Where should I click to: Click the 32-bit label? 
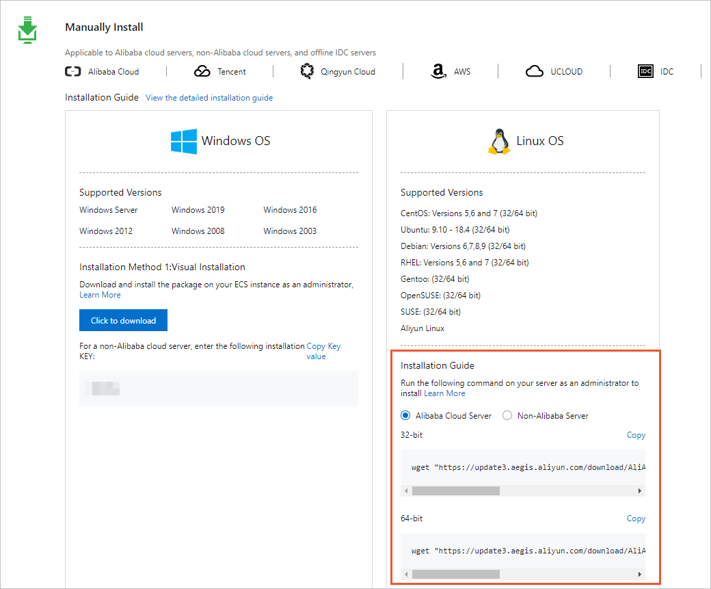pos(412,434)
